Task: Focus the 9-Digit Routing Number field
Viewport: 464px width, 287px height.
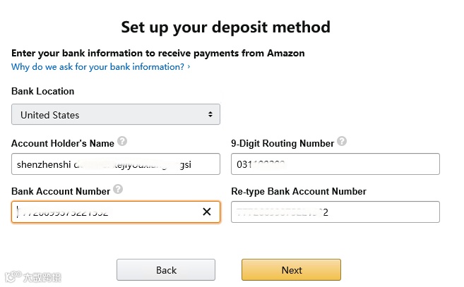Action: [335, 164]
